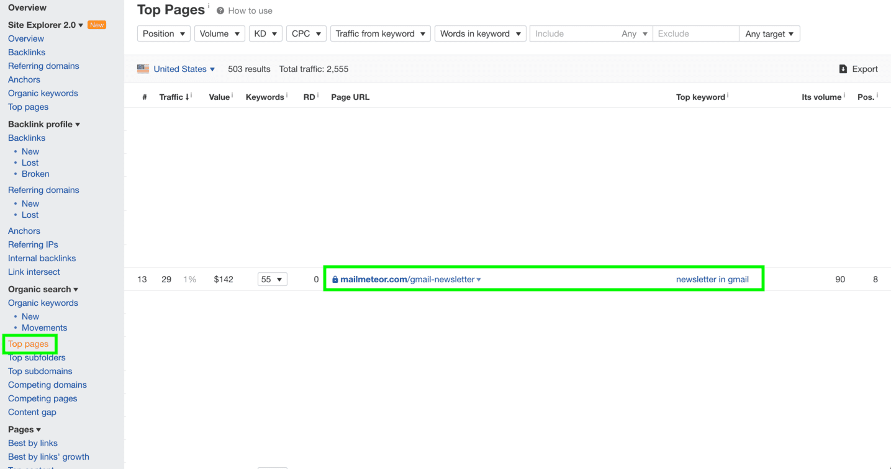Open the newsletter in gmail keyword link

click(x=712, y=279)
